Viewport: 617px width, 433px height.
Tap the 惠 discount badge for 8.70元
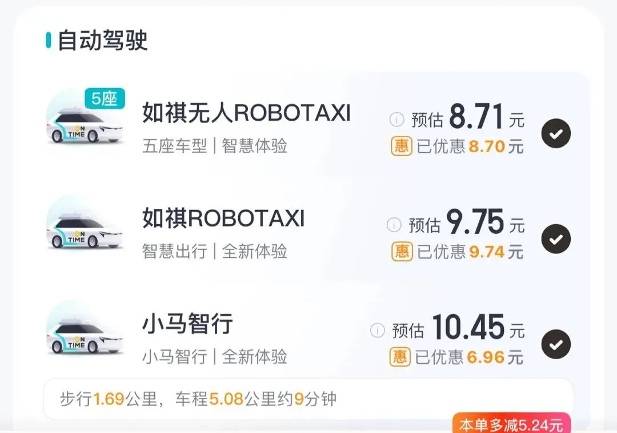402,146
